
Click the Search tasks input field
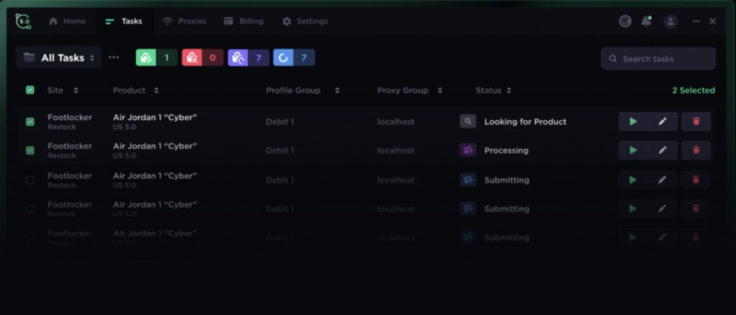click(658, 59)
